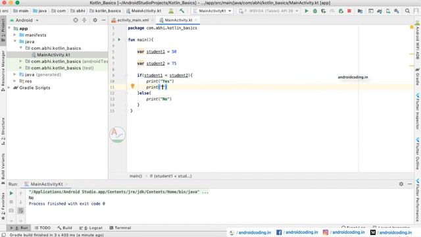421x237 pixels.
Task: Click the Gradle build finished status message
Action: pyautogui.click(x=57, y=235)
